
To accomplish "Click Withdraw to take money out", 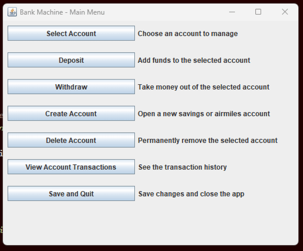I will point(71,87).
